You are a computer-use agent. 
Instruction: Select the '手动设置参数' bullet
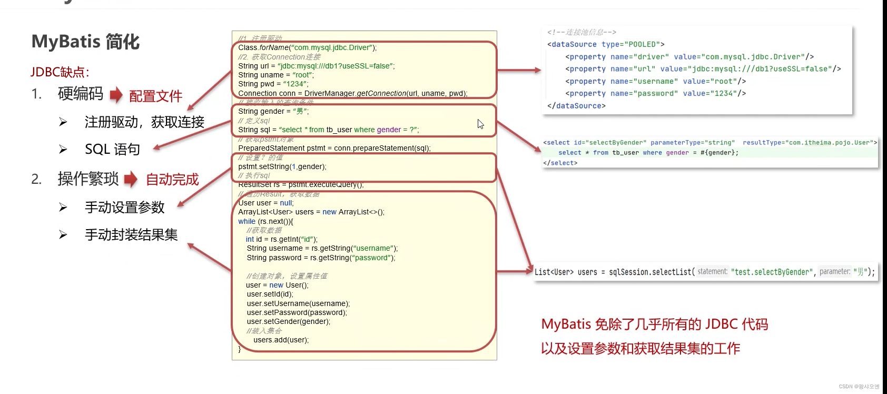[125, 208]
